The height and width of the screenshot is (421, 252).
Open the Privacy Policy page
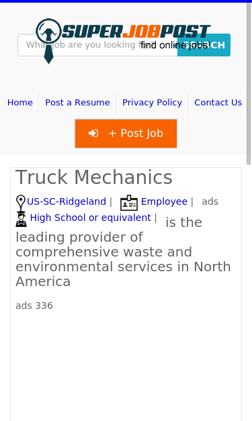[x=152, y=102]
